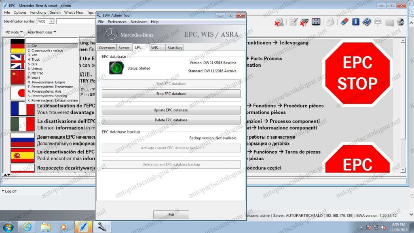Viewport: 414px width, 233px height.
Task: Launch Internet Explorer from taskbar
Action: pyautogui.click(x=27, y=227)
